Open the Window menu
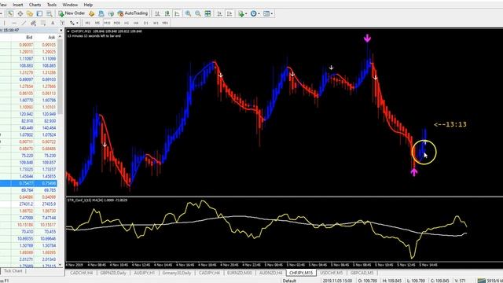 tap(70, 5)
